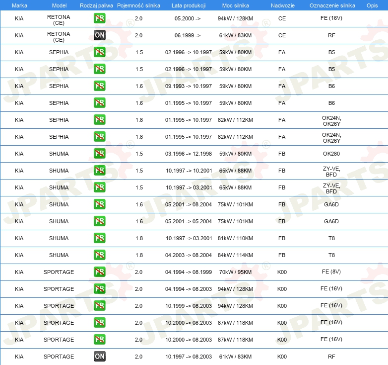Click the ON diesel icon in the RETONA 06.1999 row

click(x=99, y=35)
